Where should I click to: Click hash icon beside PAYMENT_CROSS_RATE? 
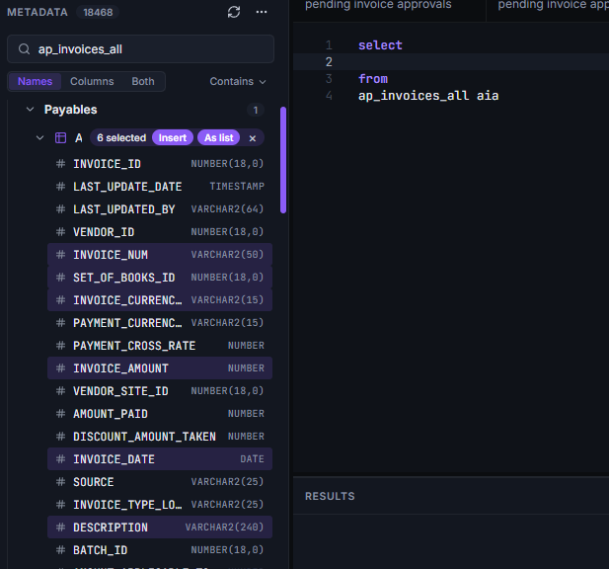coord(60,346)
